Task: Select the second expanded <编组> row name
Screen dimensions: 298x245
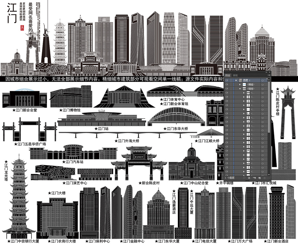Action: click(251, 89)
